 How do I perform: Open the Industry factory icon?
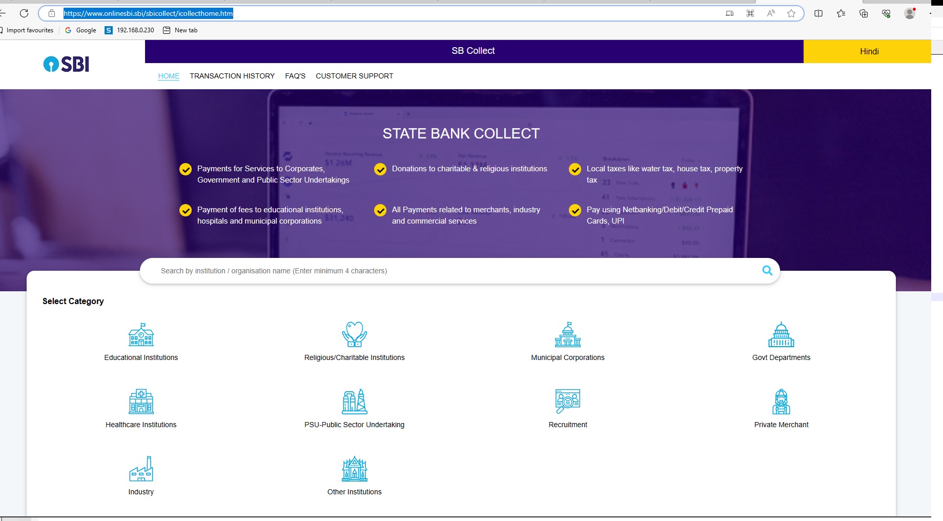pyautogui.click(x=141, y=469)
